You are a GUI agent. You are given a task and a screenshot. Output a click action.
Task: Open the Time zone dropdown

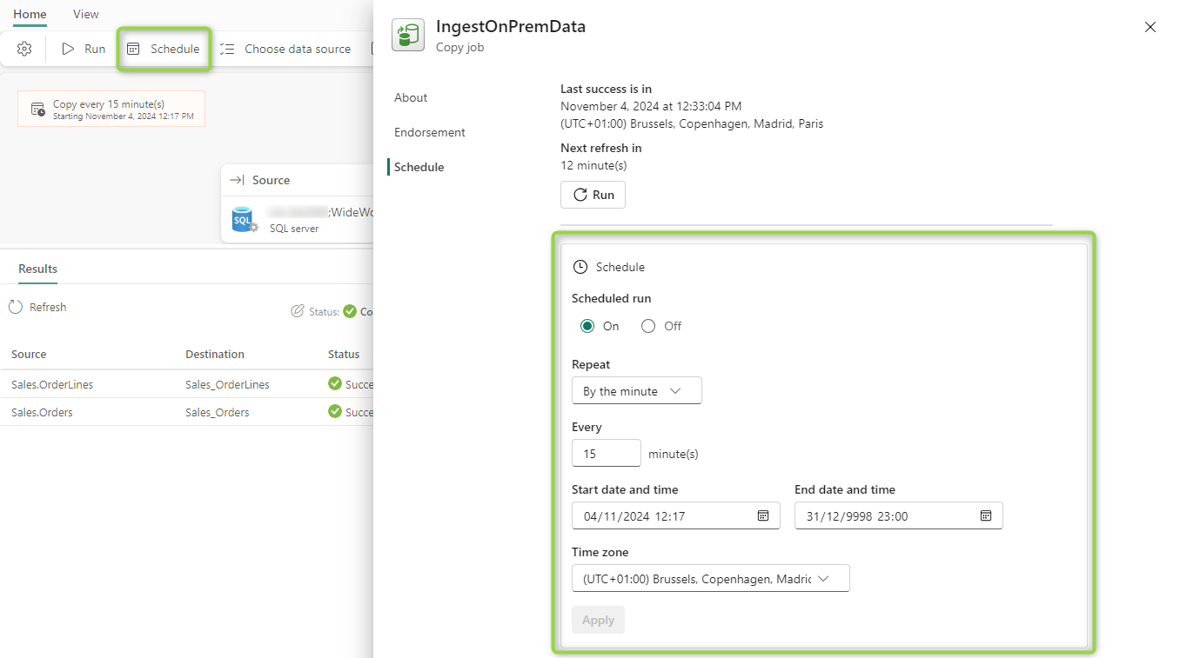710,579
